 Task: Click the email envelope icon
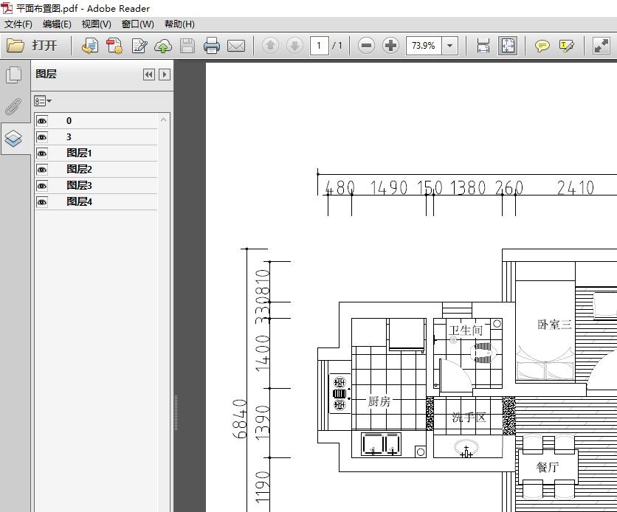tap(236, 46)
